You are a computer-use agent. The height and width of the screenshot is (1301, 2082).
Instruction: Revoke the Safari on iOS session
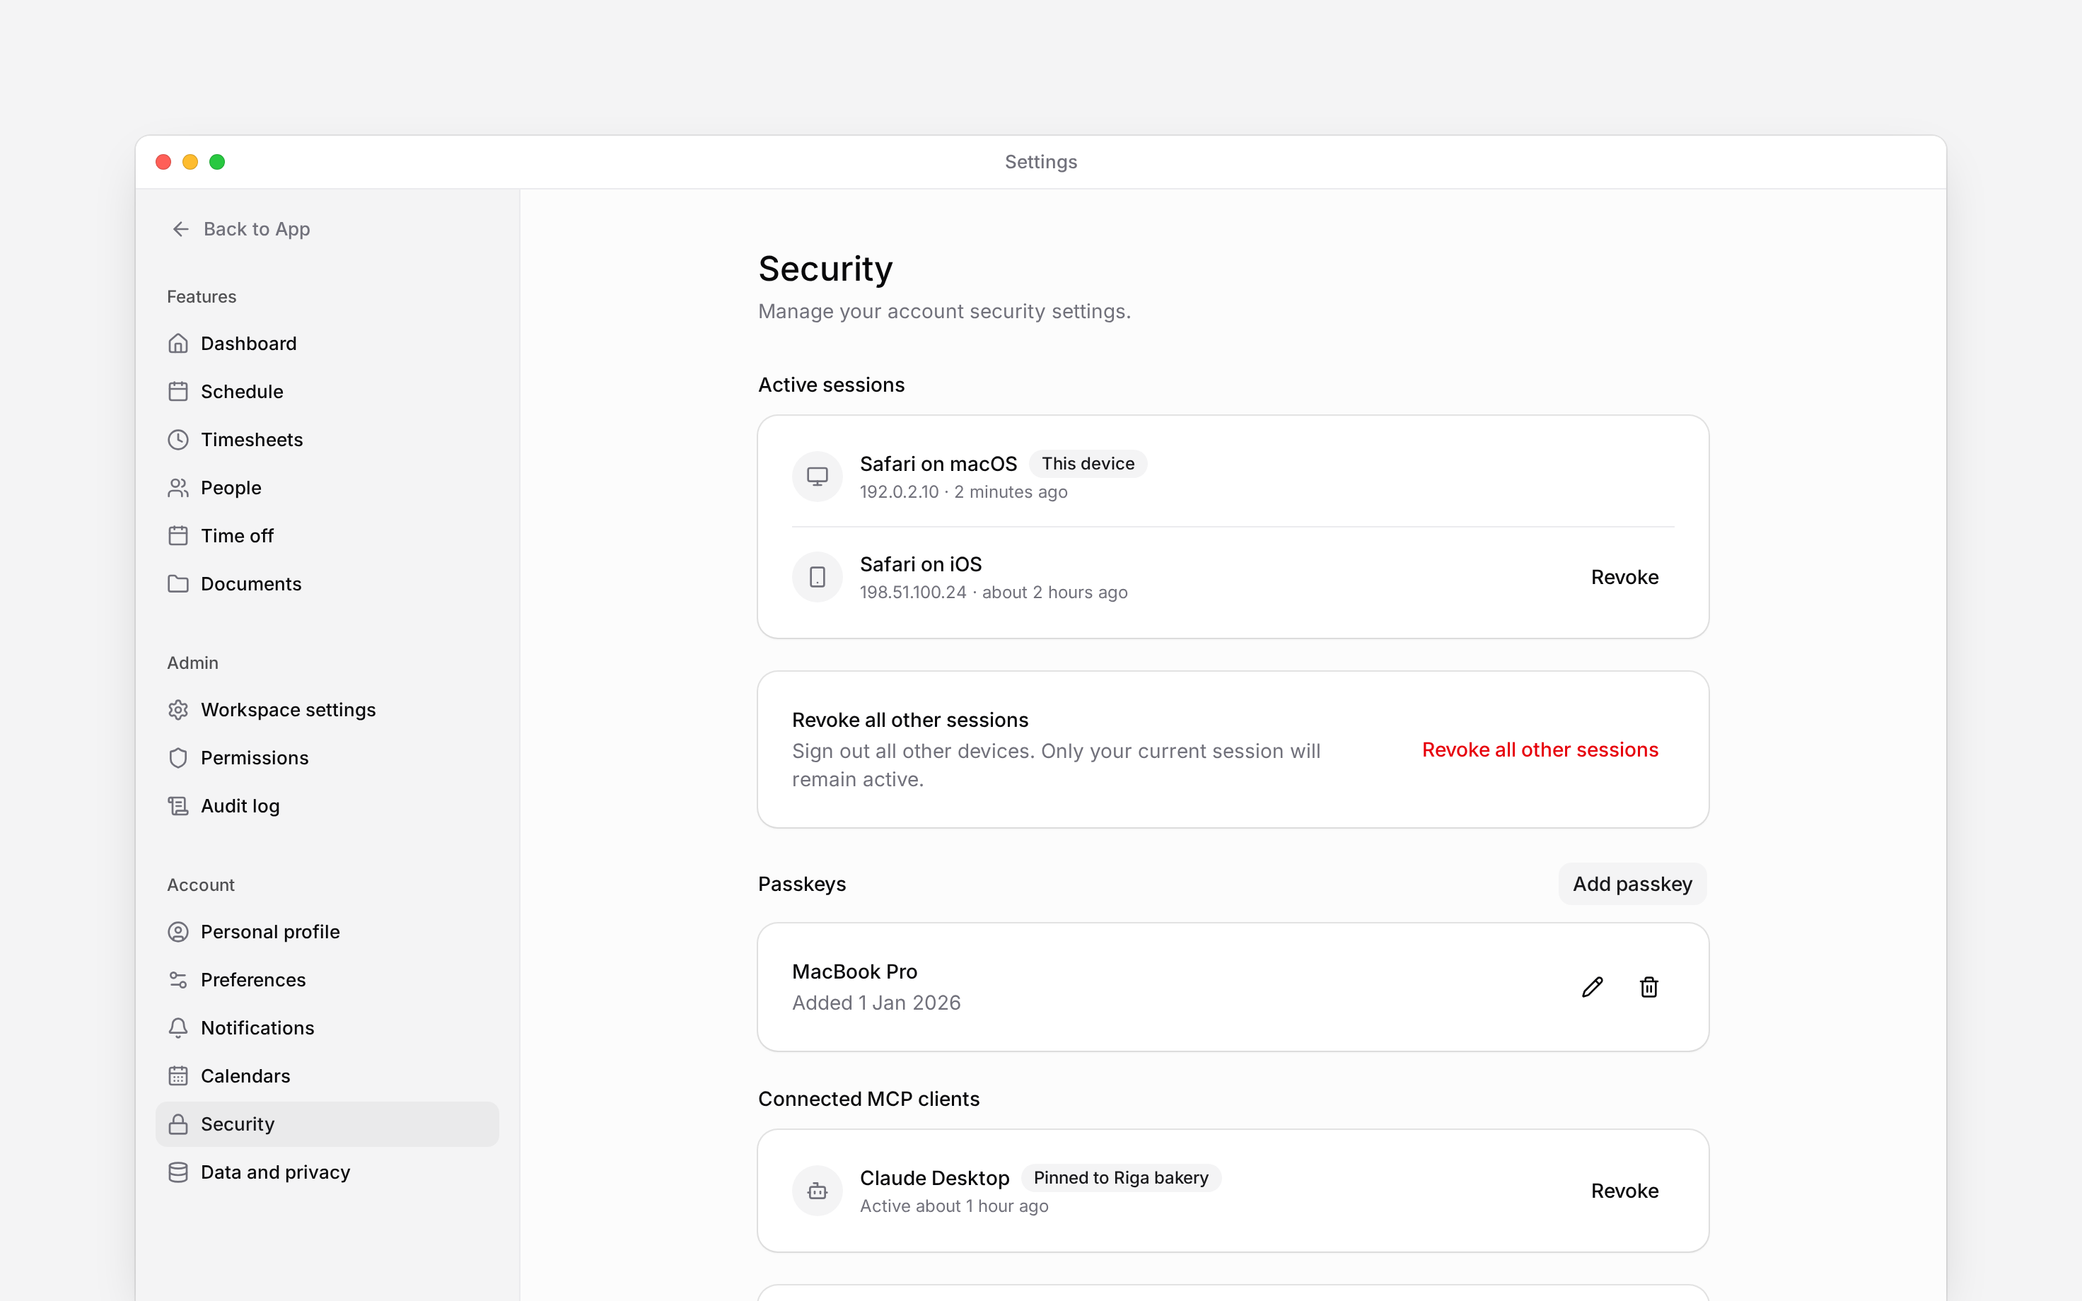pos(1624,578)
